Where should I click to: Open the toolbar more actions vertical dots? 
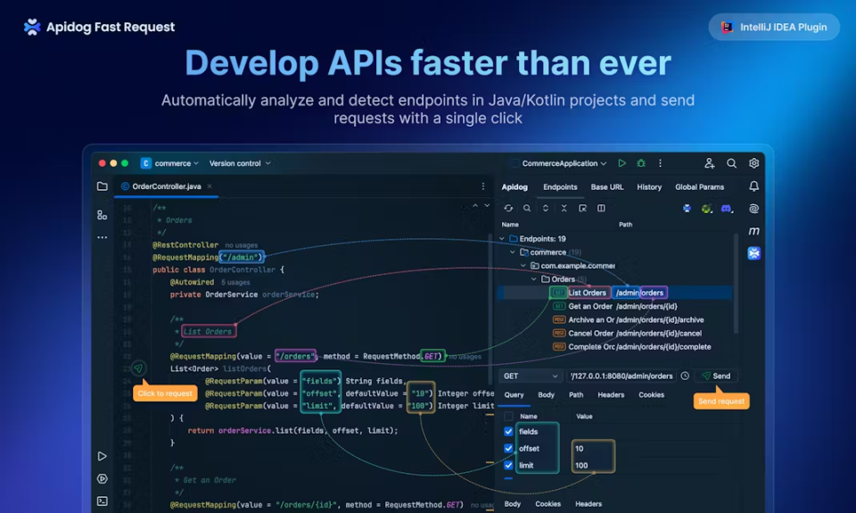coord(660,162)
